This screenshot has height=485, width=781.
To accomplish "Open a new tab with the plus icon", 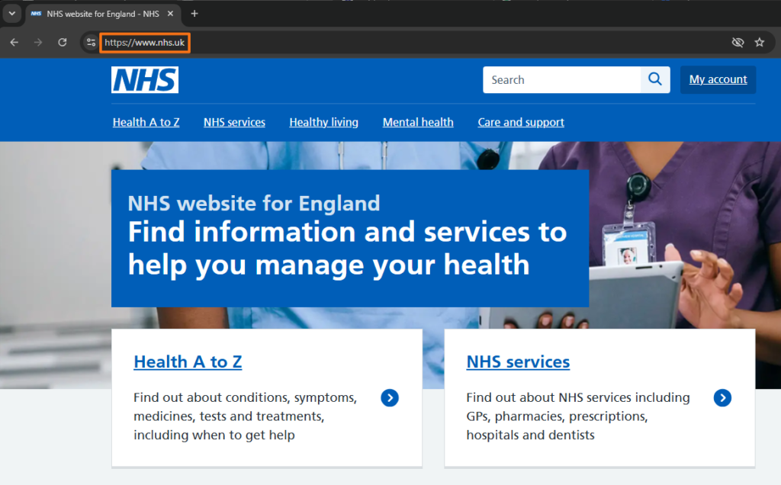I will click(x=194, y=14).
